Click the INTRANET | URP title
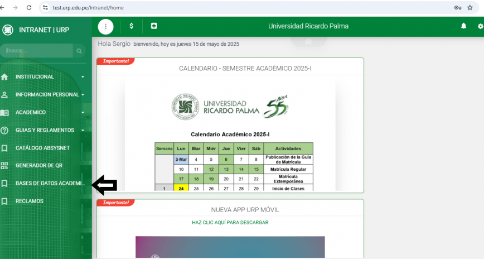Image resolution: width=484 pixels, height=259 pixels. tap(44, 30)
